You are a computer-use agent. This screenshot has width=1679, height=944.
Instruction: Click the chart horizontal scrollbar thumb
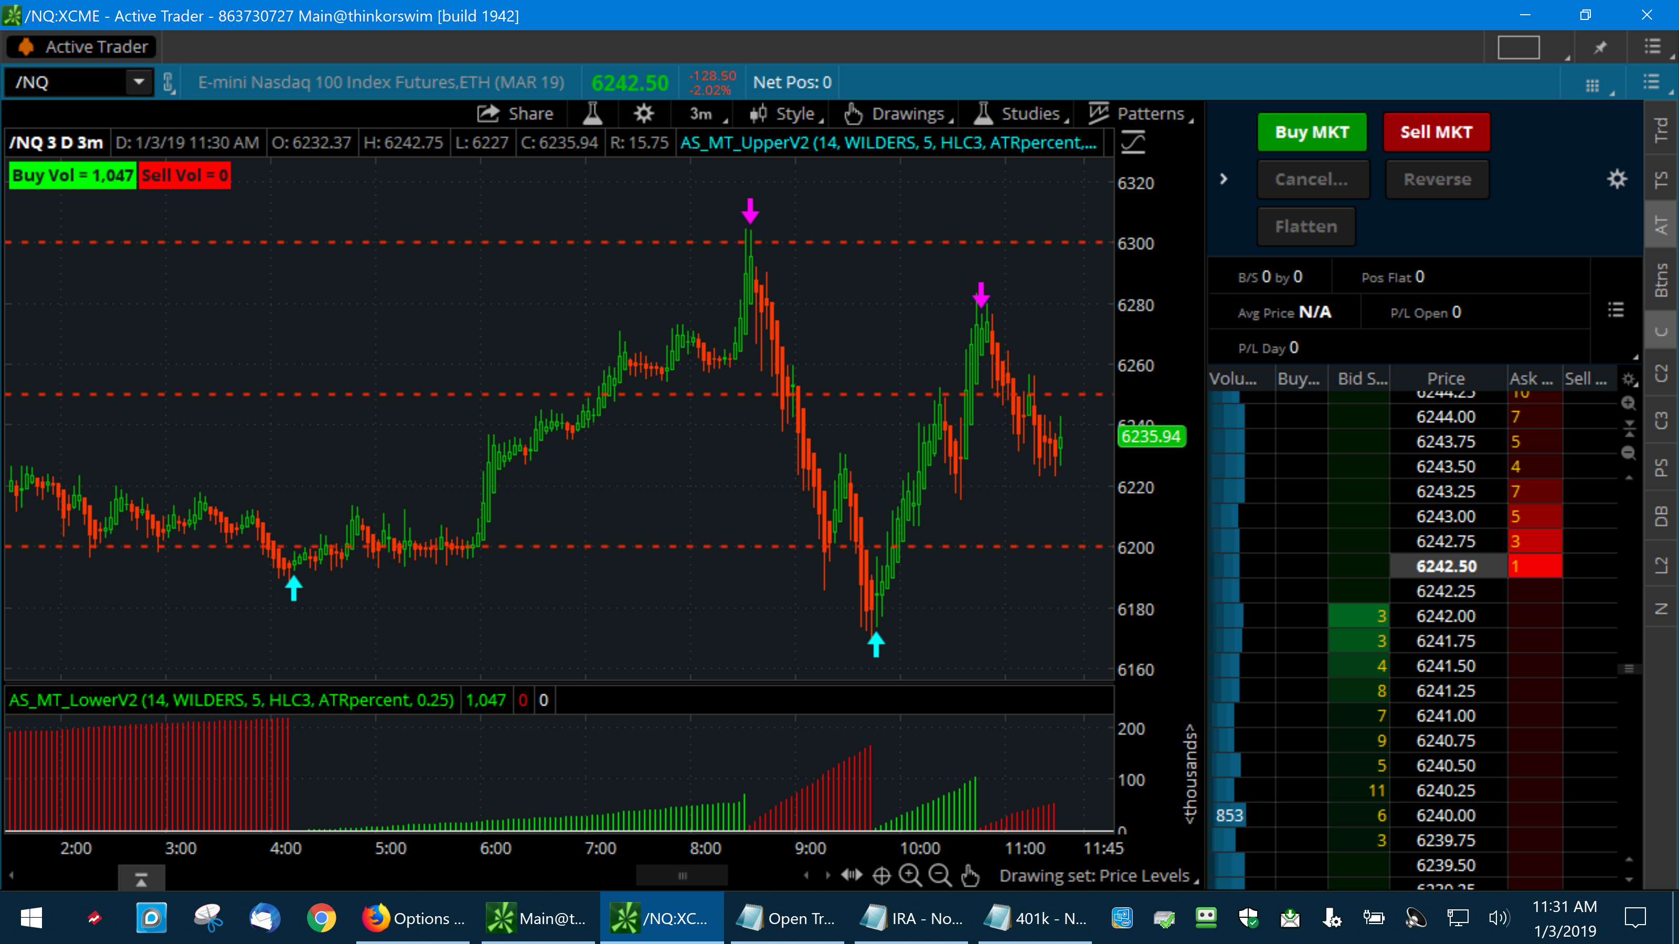[x=682, y=875]
